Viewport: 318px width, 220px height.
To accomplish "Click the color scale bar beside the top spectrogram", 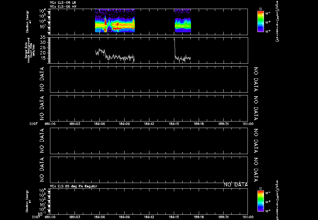I will 261,21.
